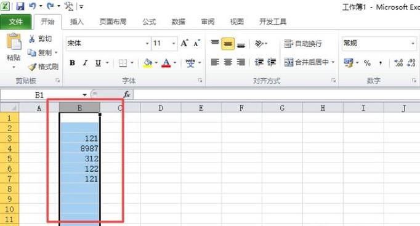Open the 视图 (View) tab

tap(236, 22)
